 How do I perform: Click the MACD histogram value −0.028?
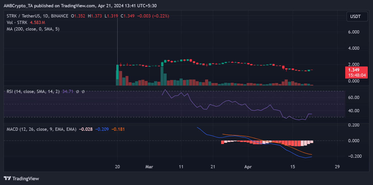(x=86, y=129)
